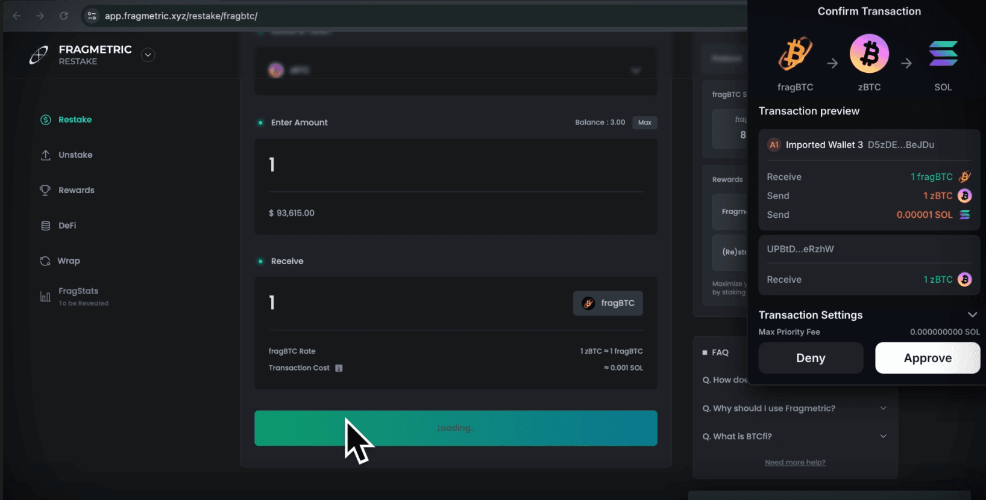Reload the page with browser refresh icon
986x500 pixels.
pyautogui.click(x=63, y=16)
